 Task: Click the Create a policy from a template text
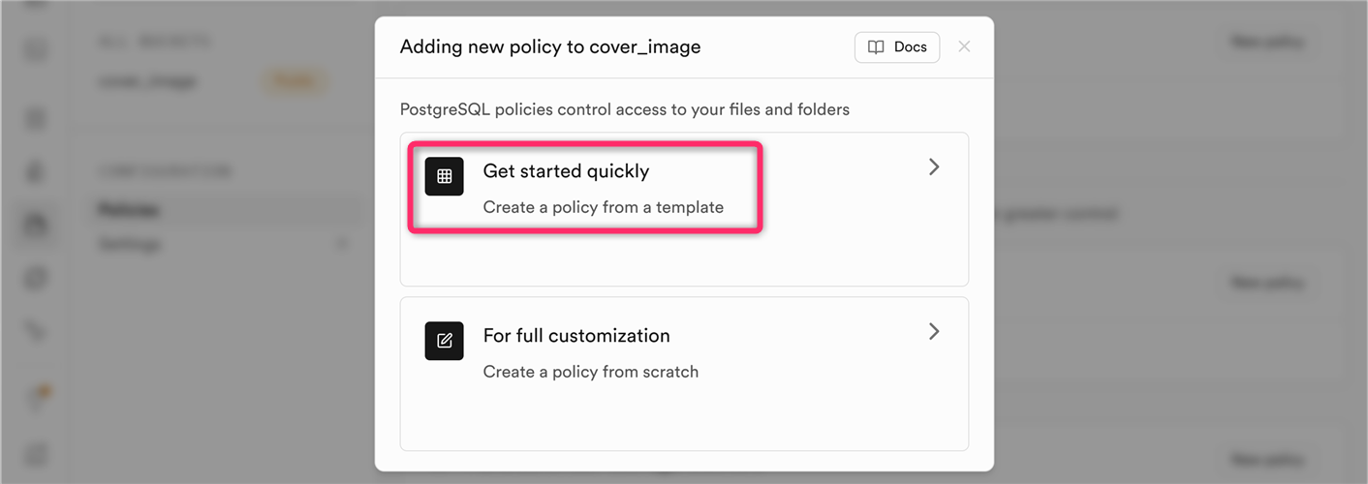tap(603, 207)
